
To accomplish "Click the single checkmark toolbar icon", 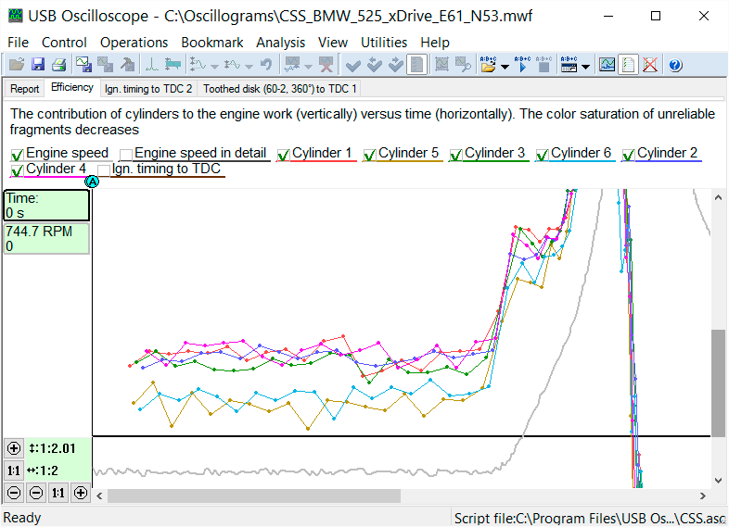I will click(352, 65).
